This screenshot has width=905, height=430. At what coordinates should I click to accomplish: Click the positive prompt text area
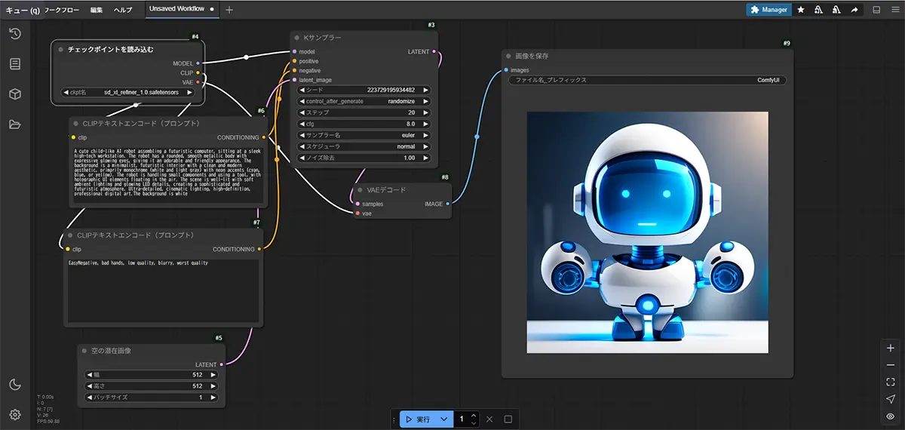(167, 174)
